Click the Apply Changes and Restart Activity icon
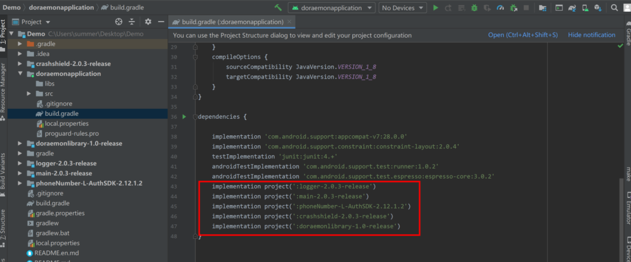 (x=448, y=8)
